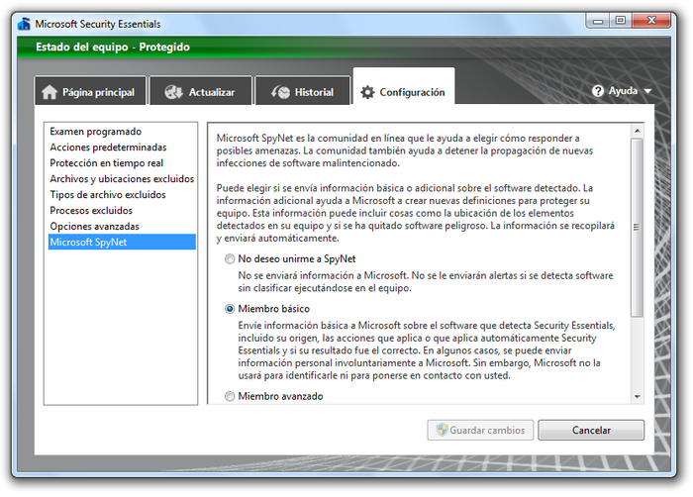
Task: Click the question mark help icon
Action: click(598, 91)
